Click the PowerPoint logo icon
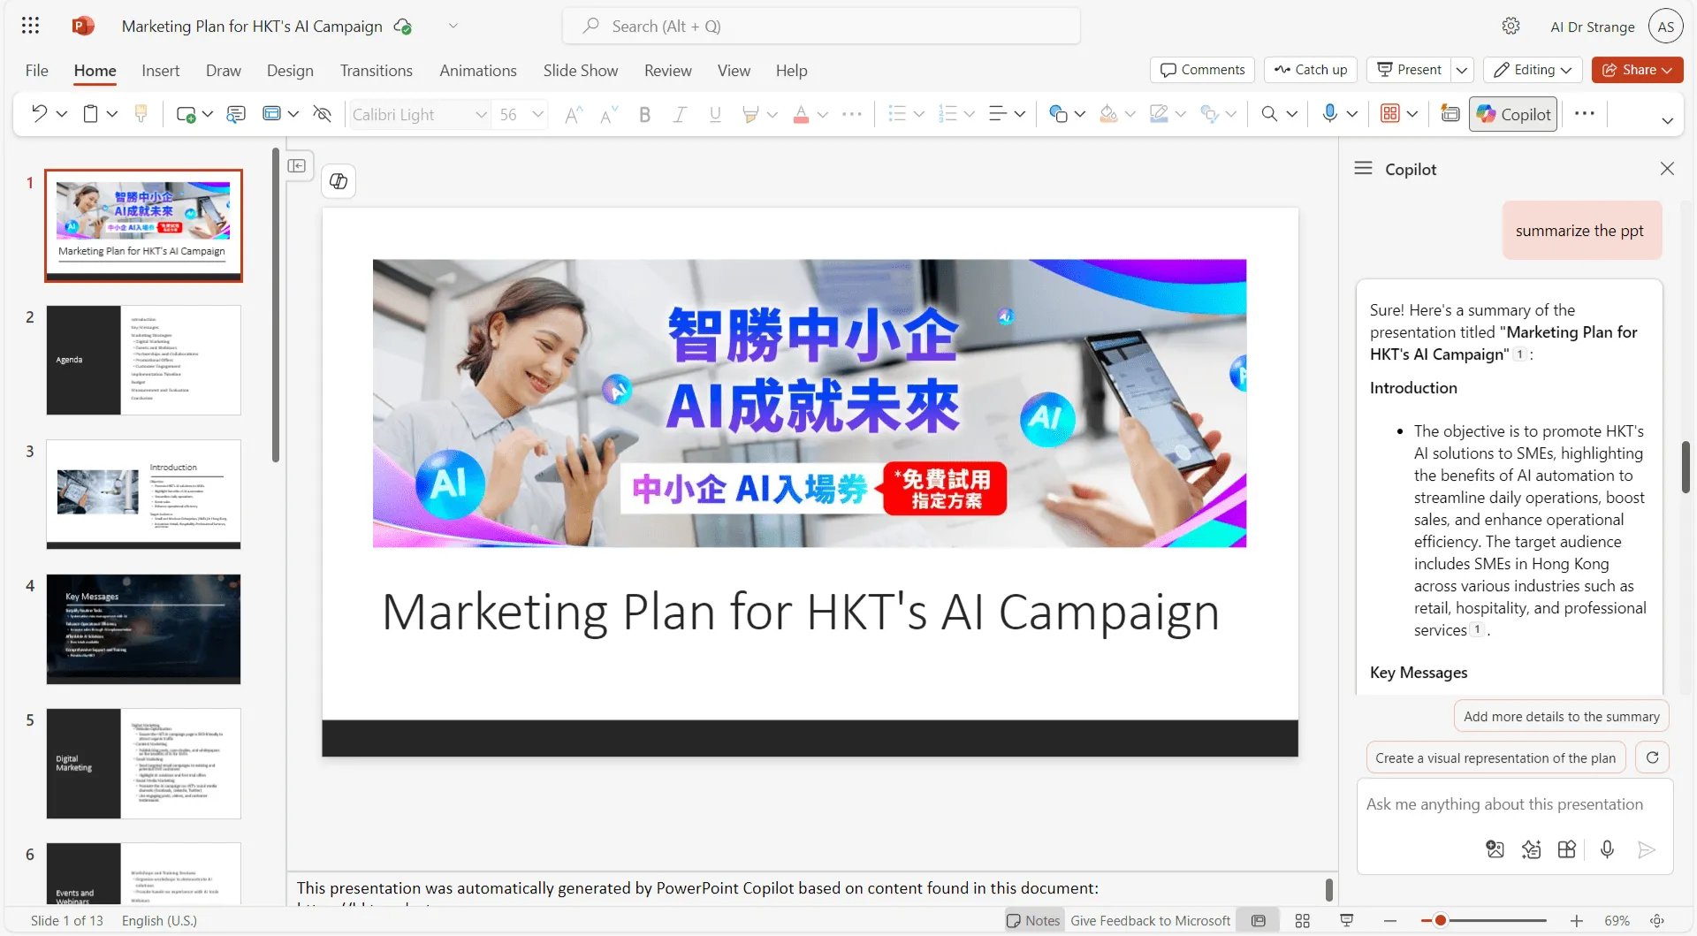The image size is (1697, 936). [x=83, y=26]
